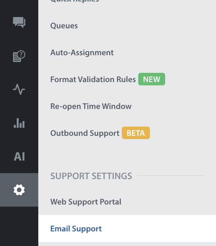Open Web Support Portal
The width and height of the screenshot is (216, 246).
point(86,202)
